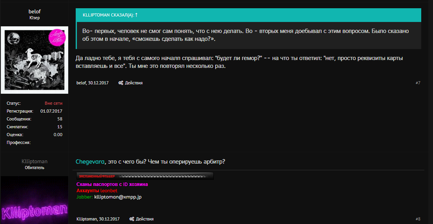Open Klliptoman's neon avatar image

(x=35, y=200)
